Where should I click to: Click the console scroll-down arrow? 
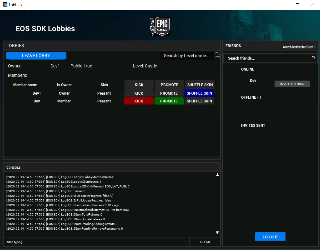pos(217,232)
